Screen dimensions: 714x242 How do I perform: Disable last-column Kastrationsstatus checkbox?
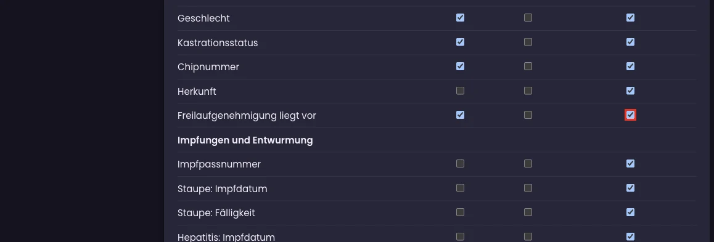click(x=630, y=42)
